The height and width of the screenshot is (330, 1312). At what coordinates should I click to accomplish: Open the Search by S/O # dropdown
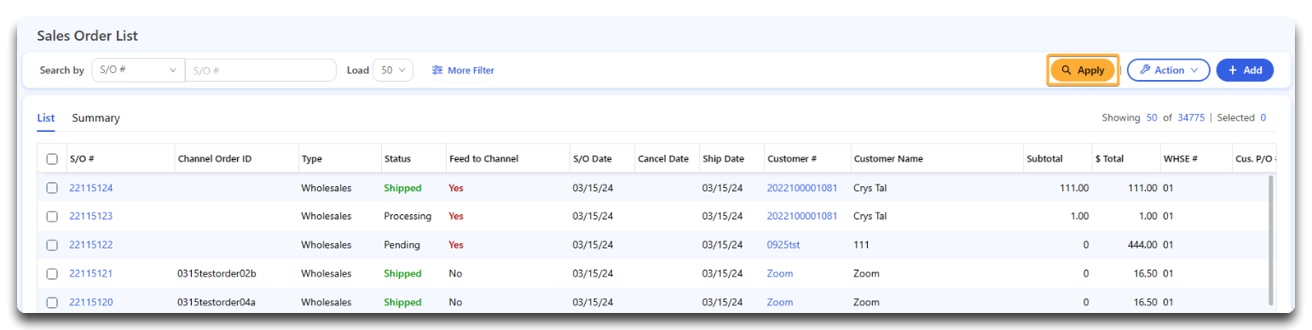pos(138,71)
